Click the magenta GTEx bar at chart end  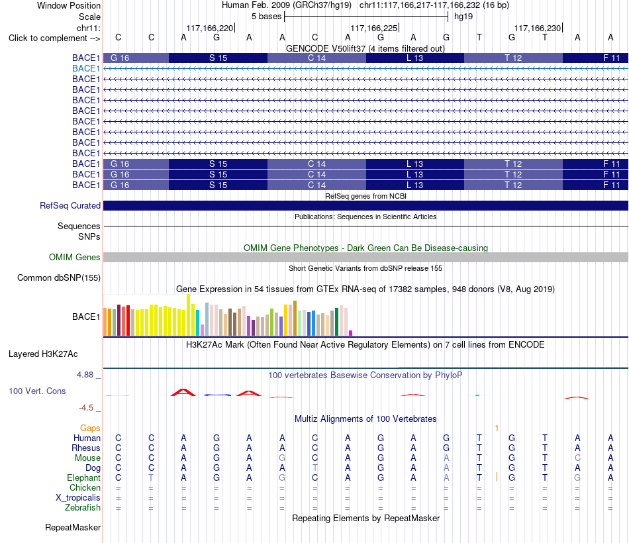[x=351, y=333]
